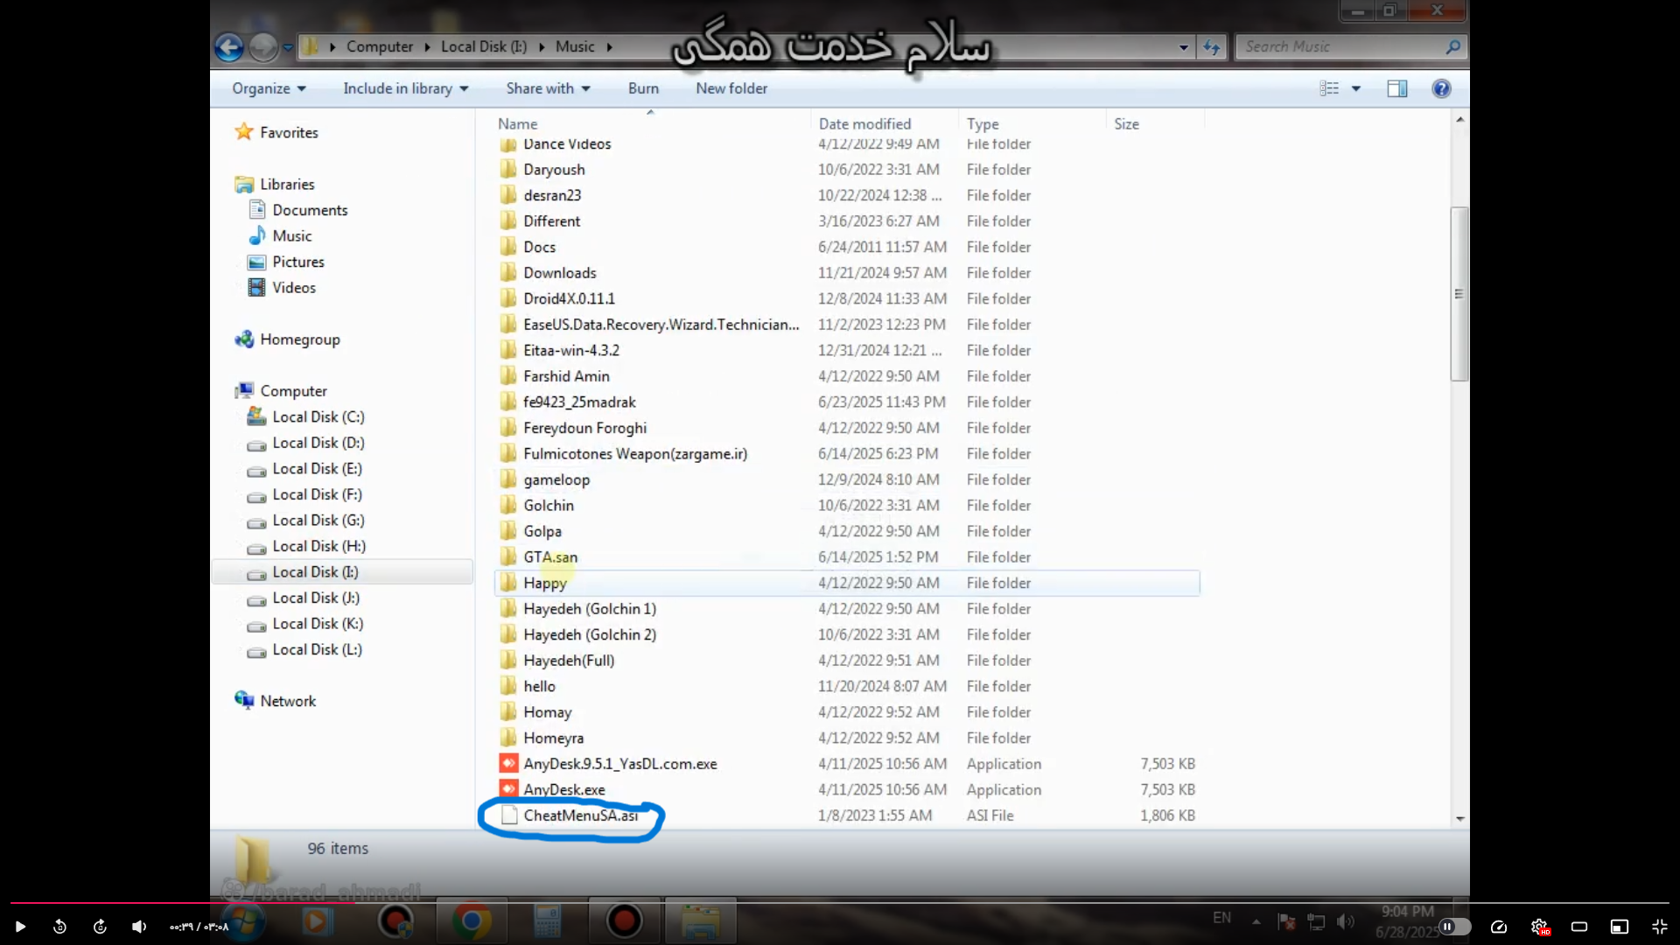The height and width of the screenshot is (945, 1680).
Task: Select AnyDesk.exe application icon
Action: coord(508,789)
